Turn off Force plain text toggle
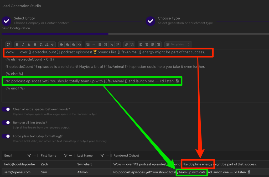The image size is (269, 177). (6, 136)
